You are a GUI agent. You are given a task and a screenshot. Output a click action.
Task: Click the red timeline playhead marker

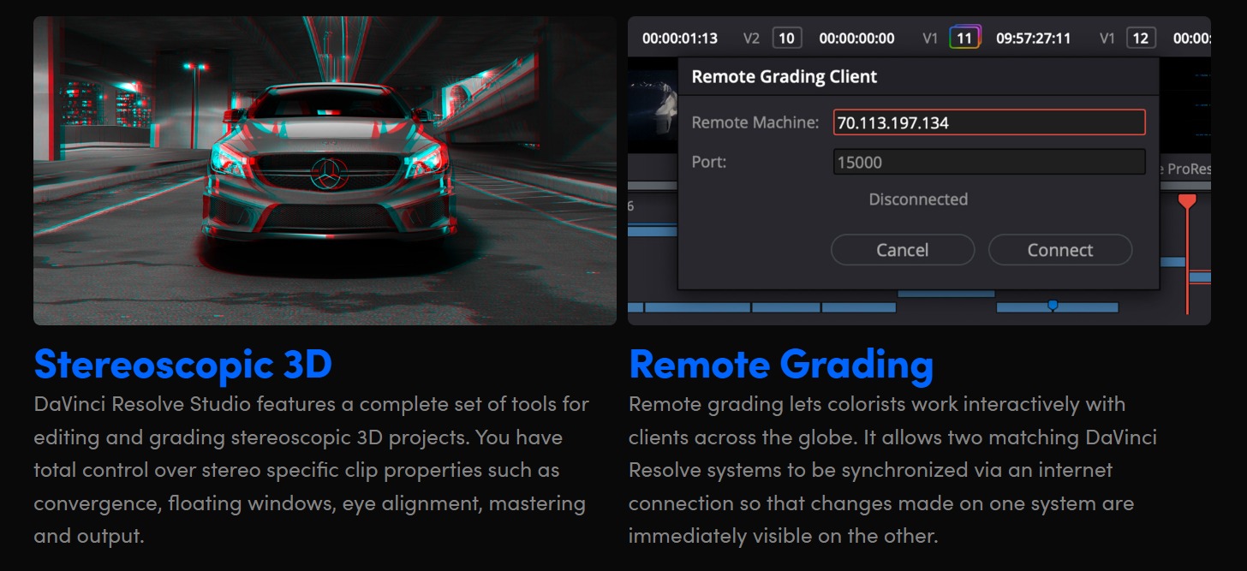click(x=1186, y=202)
